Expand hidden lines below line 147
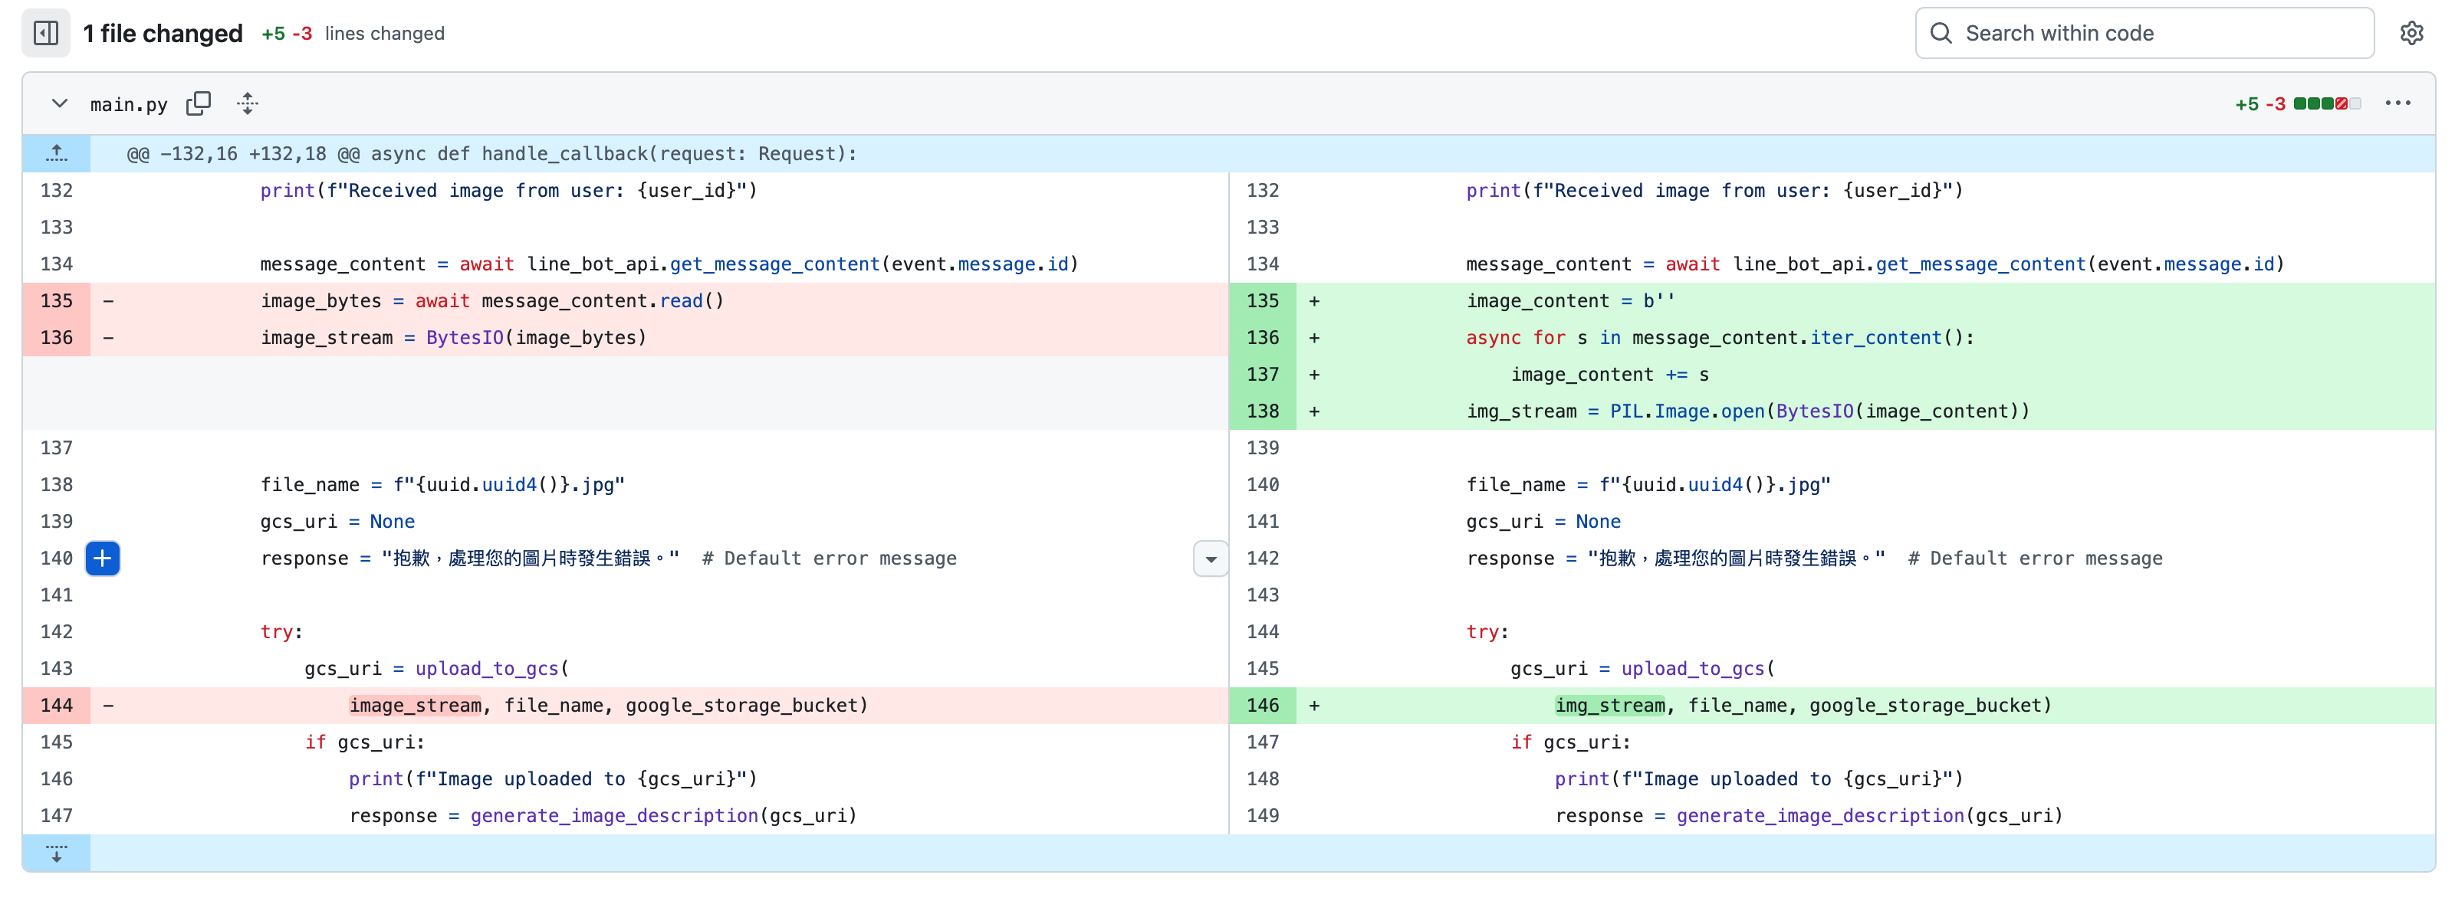 coord(56,853)
